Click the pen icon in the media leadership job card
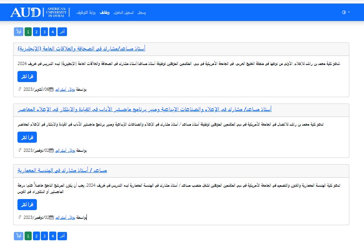This screenshot has width=364, height=249. pyautogui.click(x=20, y=150)
